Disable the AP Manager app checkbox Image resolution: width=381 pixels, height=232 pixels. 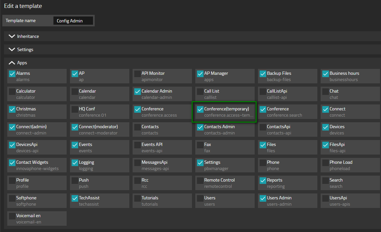[200, 73]
